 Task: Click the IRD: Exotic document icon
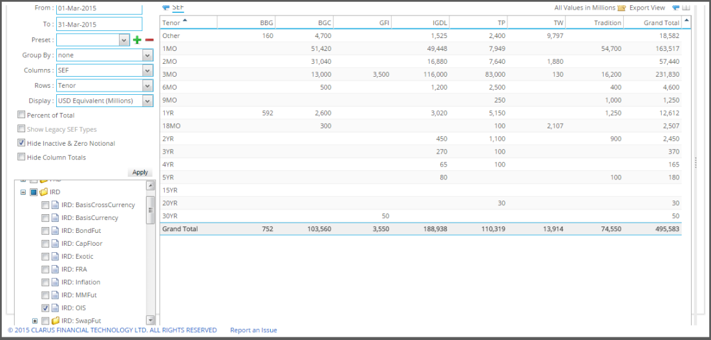point(56,256)
